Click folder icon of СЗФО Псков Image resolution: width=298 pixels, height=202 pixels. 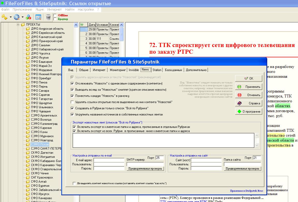(x=28, y=144)
